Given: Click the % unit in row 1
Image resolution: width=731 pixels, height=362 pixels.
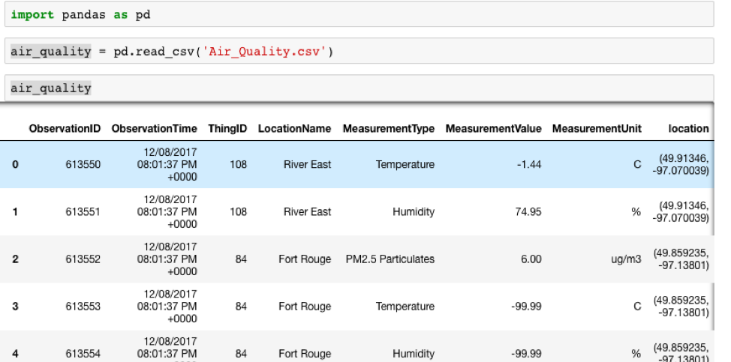Looking at the screenshot, I should coord(636,211).
